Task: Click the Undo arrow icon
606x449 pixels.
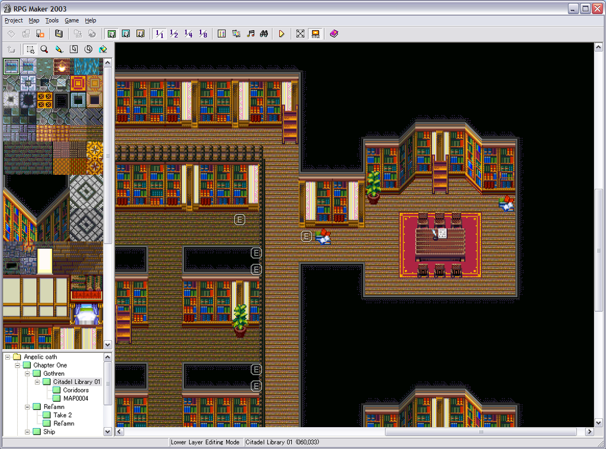Action: [11, 50]
